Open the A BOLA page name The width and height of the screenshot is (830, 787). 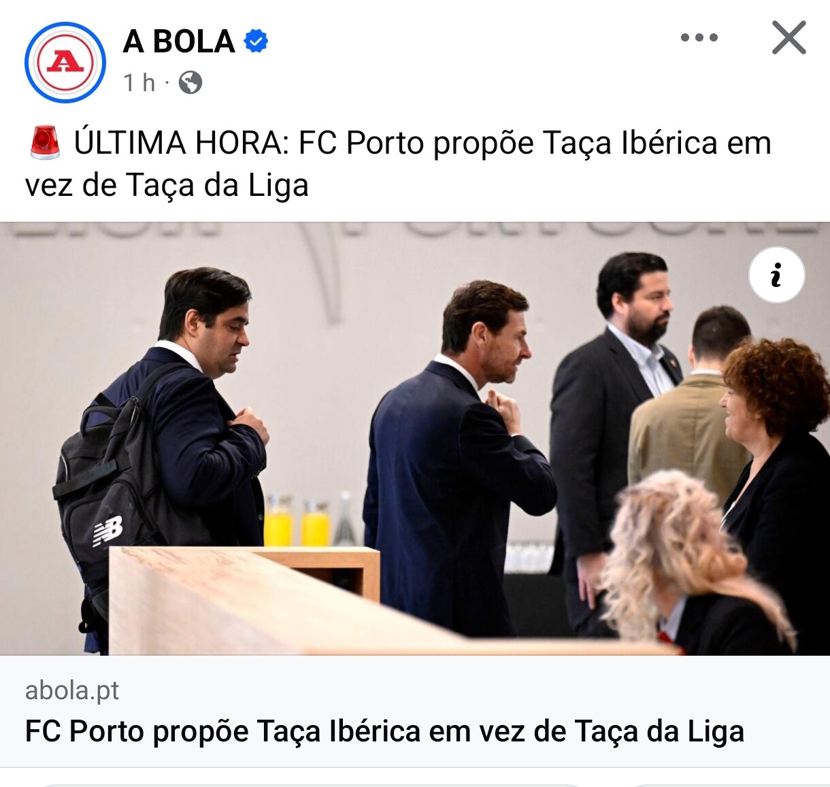point(179,41)
